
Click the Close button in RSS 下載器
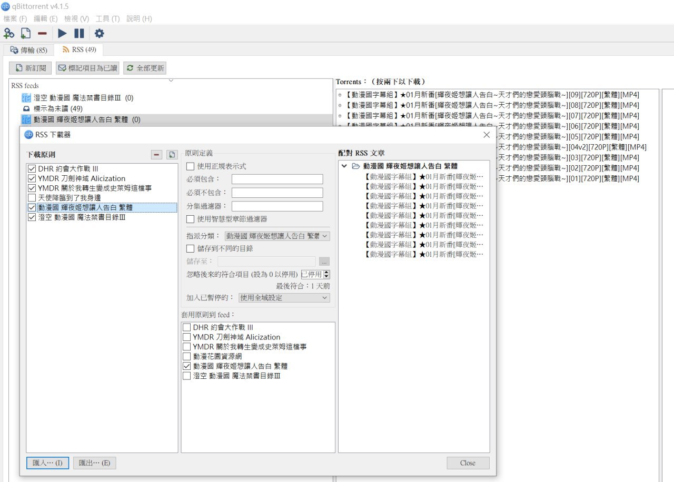[x=468, y=463]
